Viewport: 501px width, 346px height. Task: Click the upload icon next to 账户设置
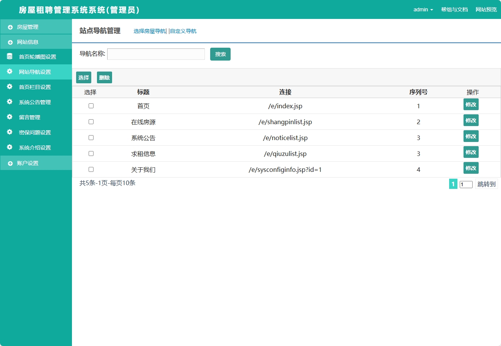[9, 163]
